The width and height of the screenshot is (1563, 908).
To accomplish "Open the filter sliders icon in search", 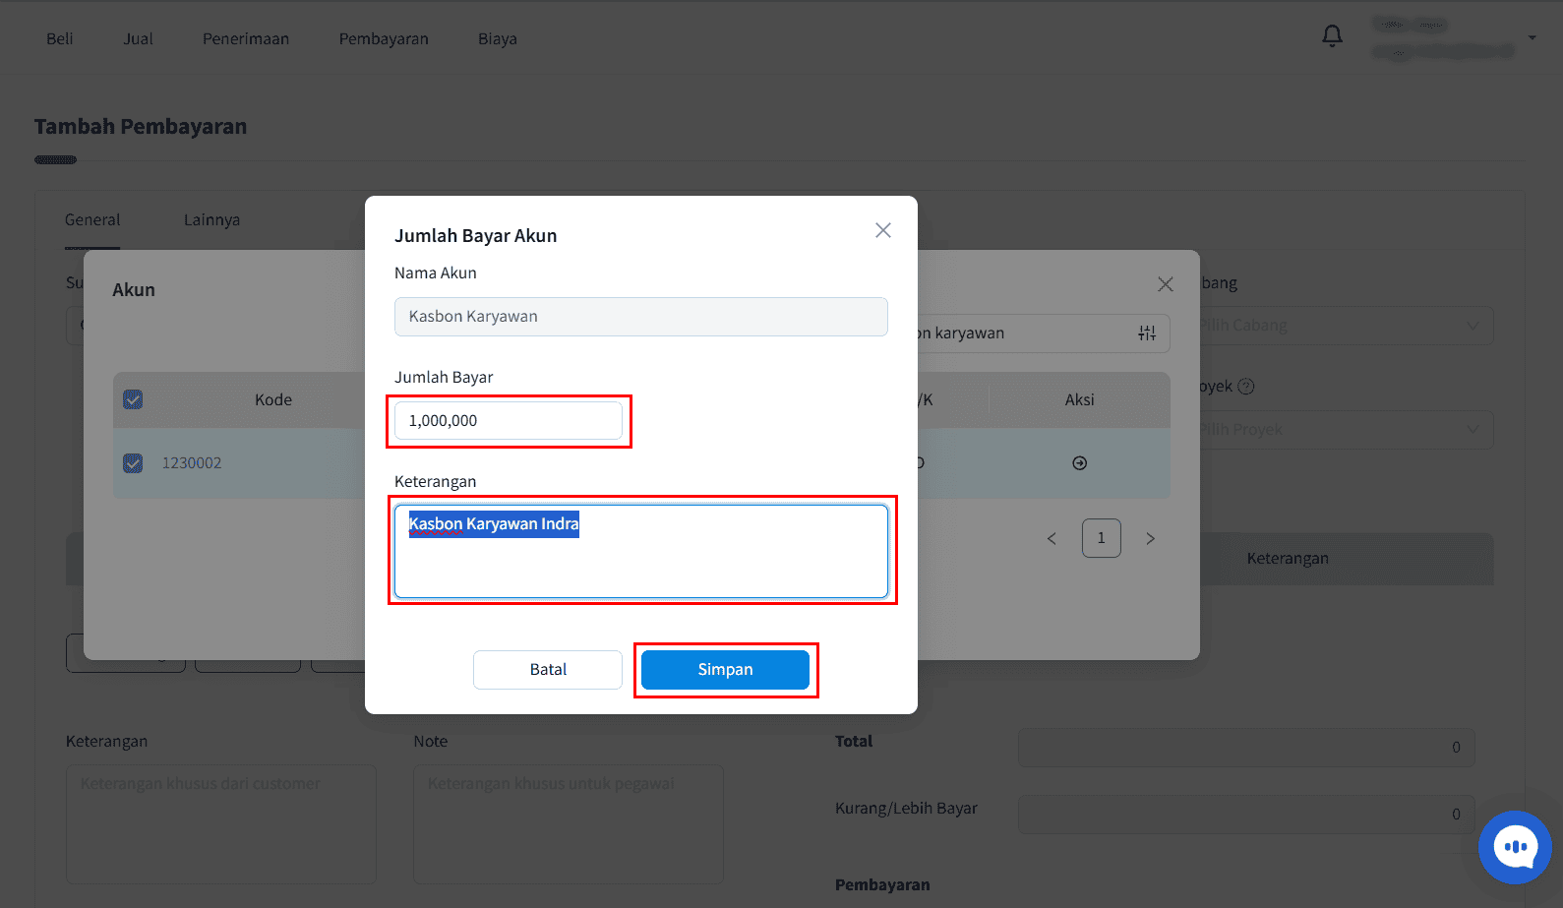I will point(1147,333).
